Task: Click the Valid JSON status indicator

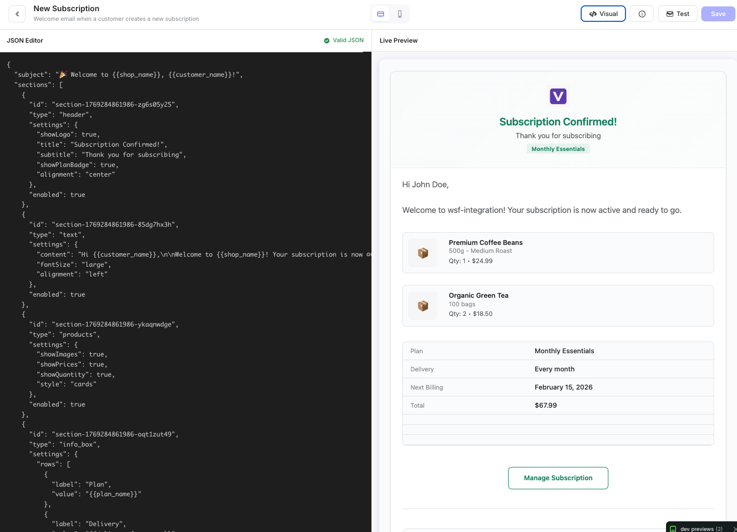Action: tap(344, 41)
